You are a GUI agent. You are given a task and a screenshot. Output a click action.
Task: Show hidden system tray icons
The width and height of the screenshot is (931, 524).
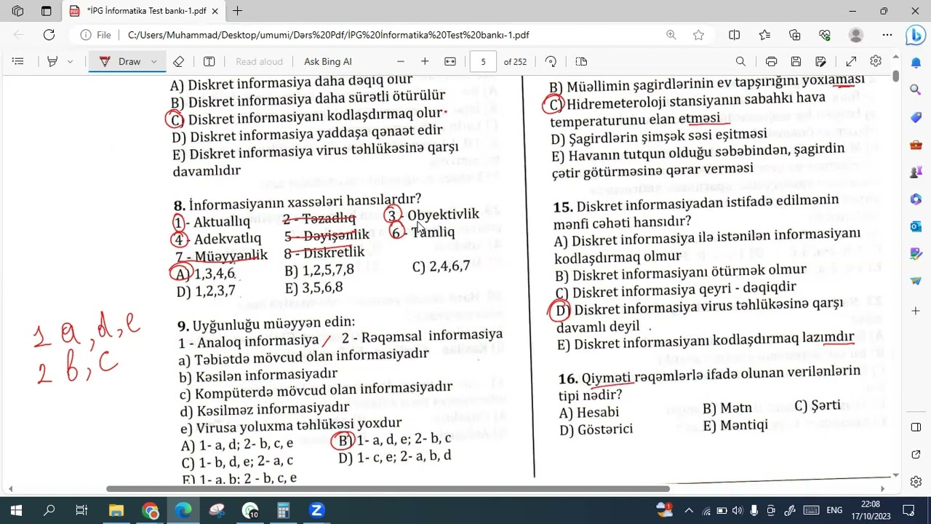coord(689,510)
